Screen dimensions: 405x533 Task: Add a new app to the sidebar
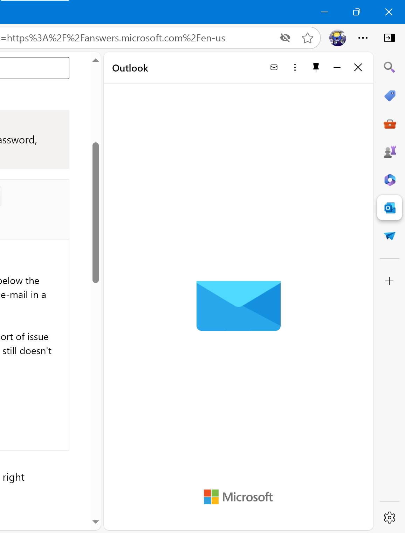pyautogui.click(x=390, y=281)
